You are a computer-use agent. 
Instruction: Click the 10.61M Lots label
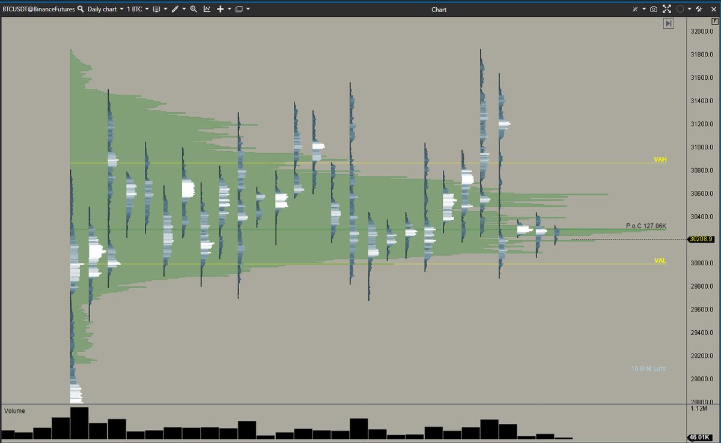(648, 369)
